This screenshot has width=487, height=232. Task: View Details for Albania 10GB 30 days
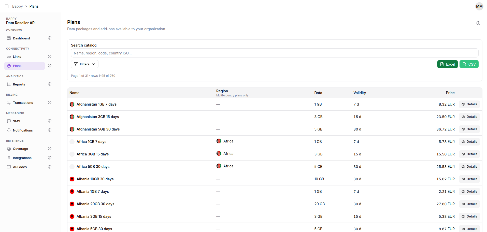point(469,179)
